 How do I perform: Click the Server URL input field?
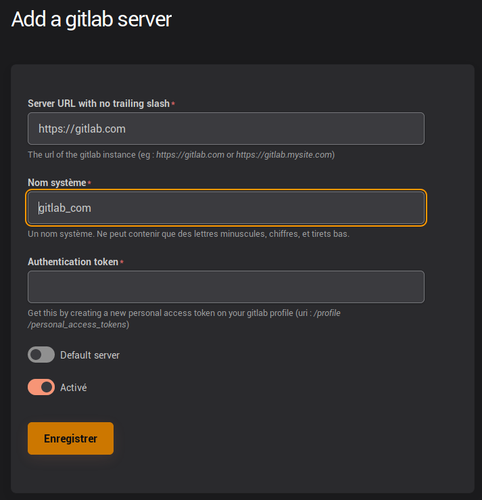coord(226,129)
